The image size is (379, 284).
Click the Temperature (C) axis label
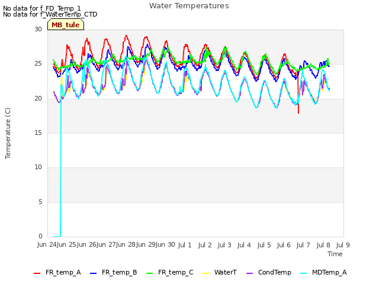(x=8, y=133)
